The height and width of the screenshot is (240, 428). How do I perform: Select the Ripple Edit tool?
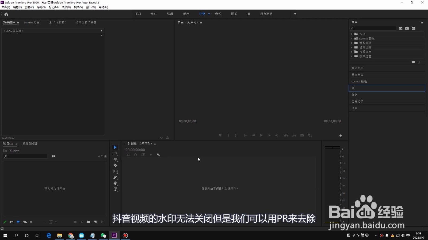click(115, 159)
